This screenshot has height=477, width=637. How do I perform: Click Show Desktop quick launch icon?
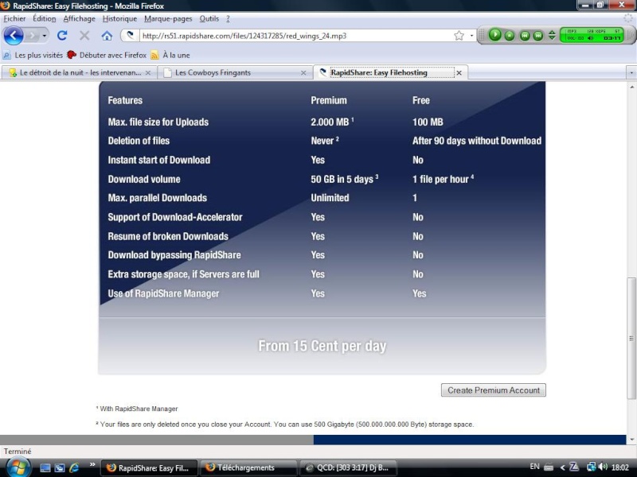click(x=45, y=468)
